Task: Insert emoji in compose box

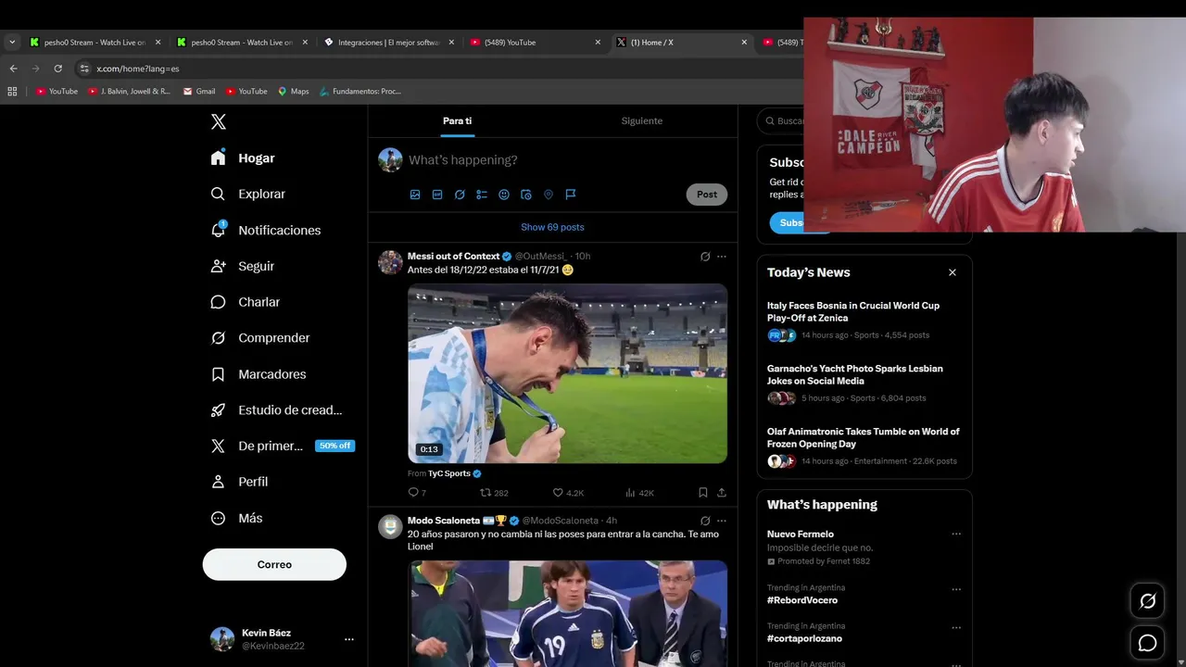Action: coord(504,195)
